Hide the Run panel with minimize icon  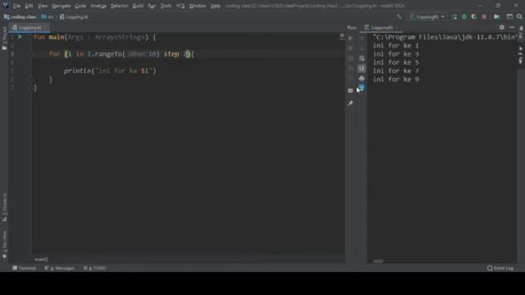click(512, 27)
